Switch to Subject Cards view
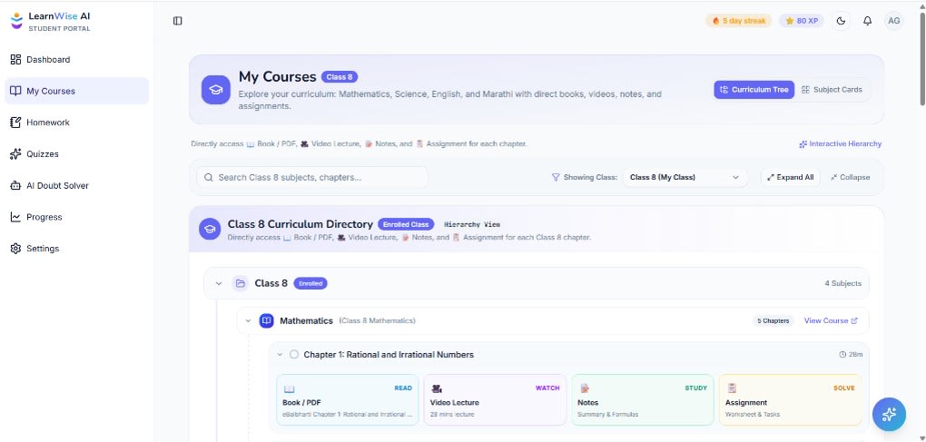 point(832,90)
